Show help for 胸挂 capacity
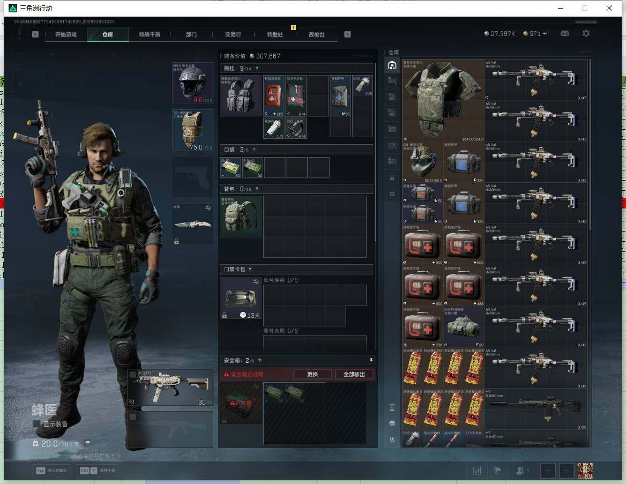The height and width of the screenshot is (484, 626). coord(257,68)
